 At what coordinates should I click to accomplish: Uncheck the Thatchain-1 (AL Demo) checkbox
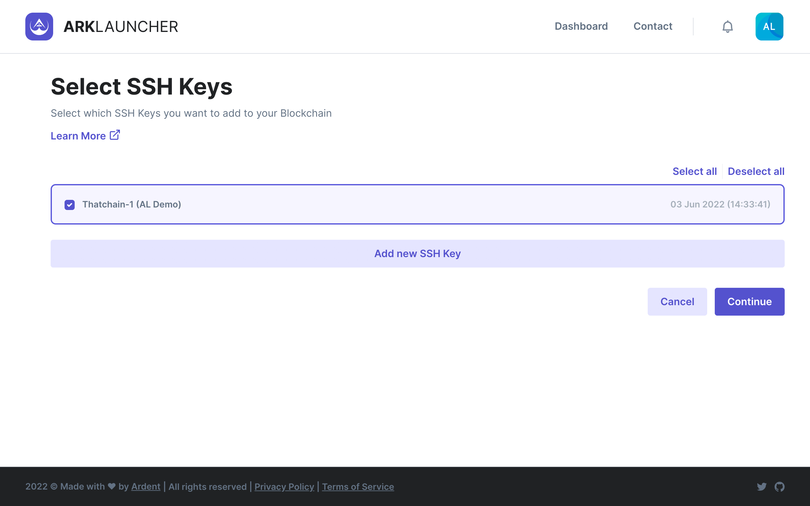pyautogui.click(x=70, y=205)
